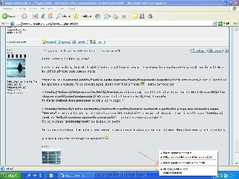
Task: Open Favorites star icon
Action: 76,16
